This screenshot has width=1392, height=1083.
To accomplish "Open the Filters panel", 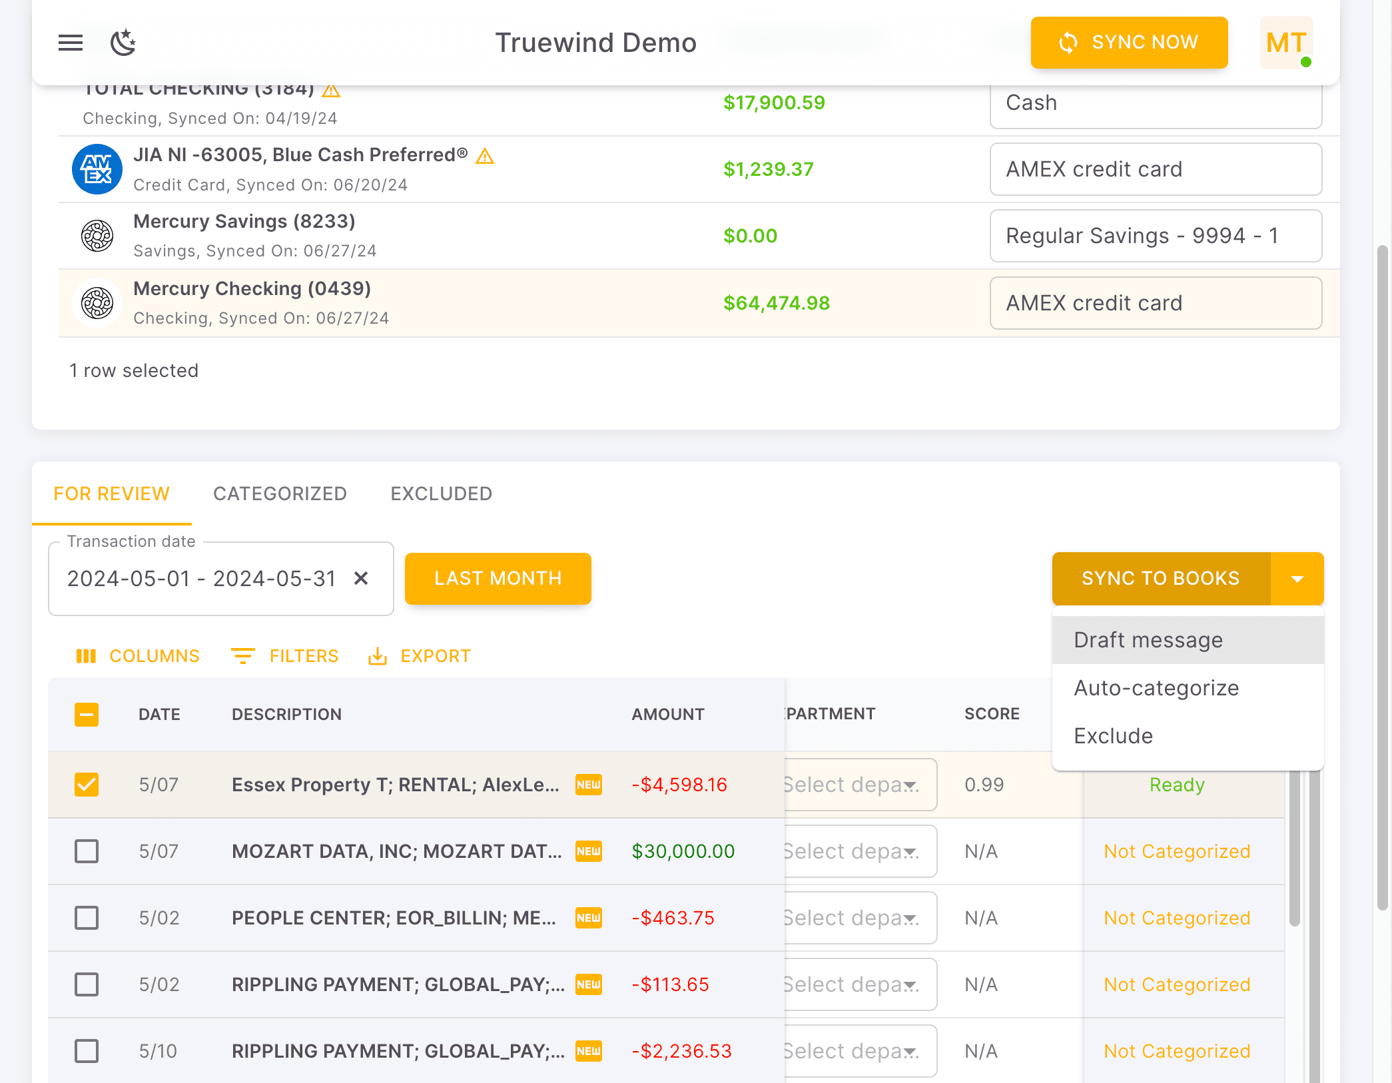I will [285, 656].
